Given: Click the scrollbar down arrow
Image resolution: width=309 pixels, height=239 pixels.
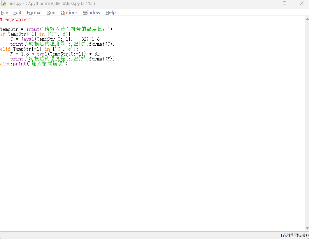Looking at the screenshot, I should click(307, 228).
